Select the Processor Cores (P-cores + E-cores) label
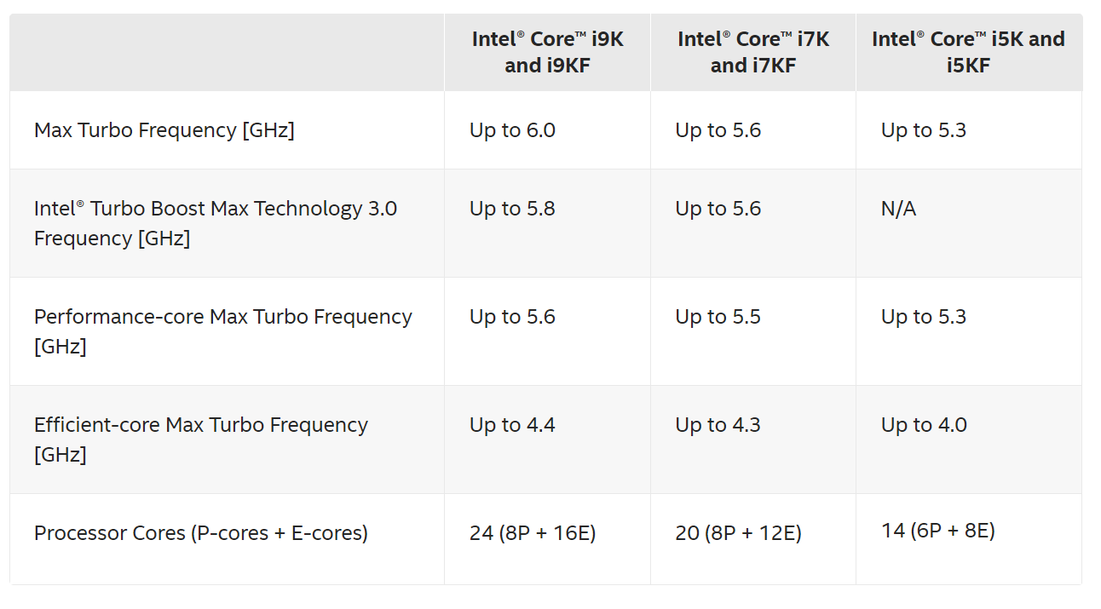This screenshot has width=1101, height=609. coord(201,533)
